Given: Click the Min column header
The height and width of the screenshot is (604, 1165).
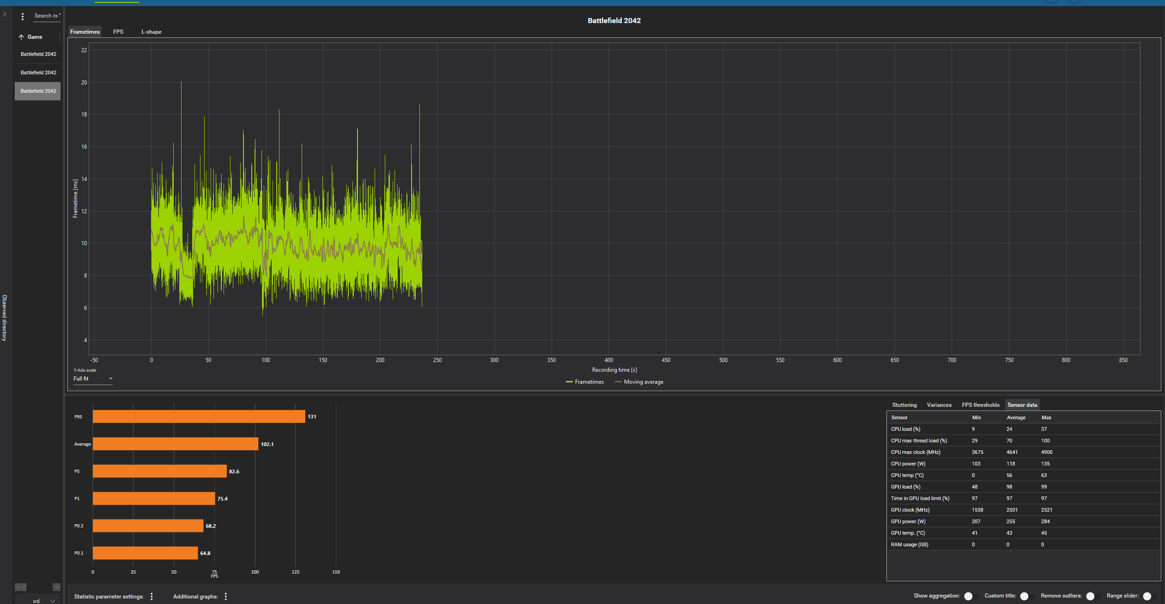Looking at the screenshot, I should click(977, 417).
